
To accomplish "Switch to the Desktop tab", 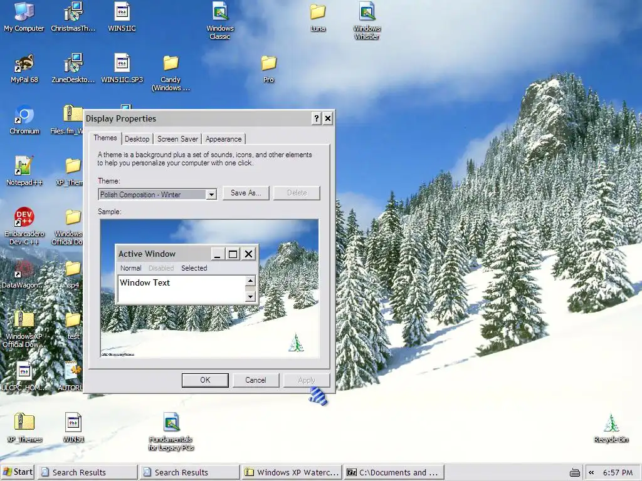I will (x=137, y=139).
